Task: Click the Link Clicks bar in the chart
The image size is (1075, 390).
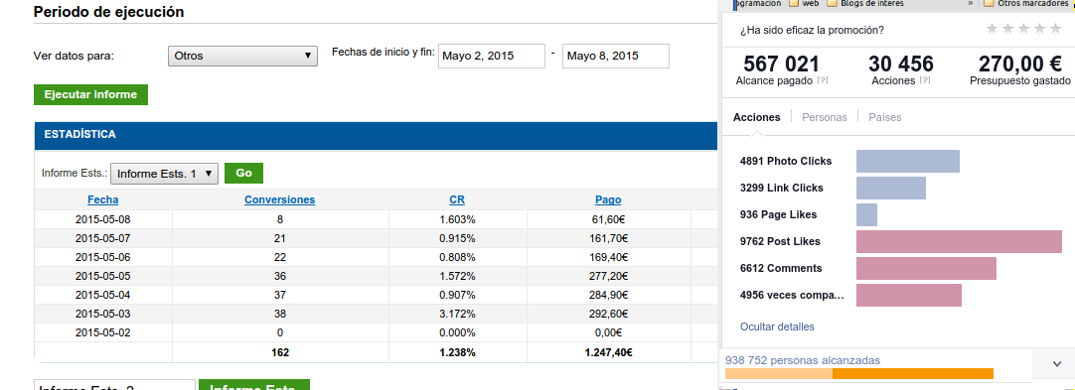Action: pos(891,189)
